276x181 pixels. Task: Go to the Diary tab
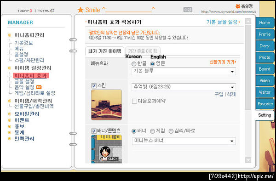tap(264, 46)
